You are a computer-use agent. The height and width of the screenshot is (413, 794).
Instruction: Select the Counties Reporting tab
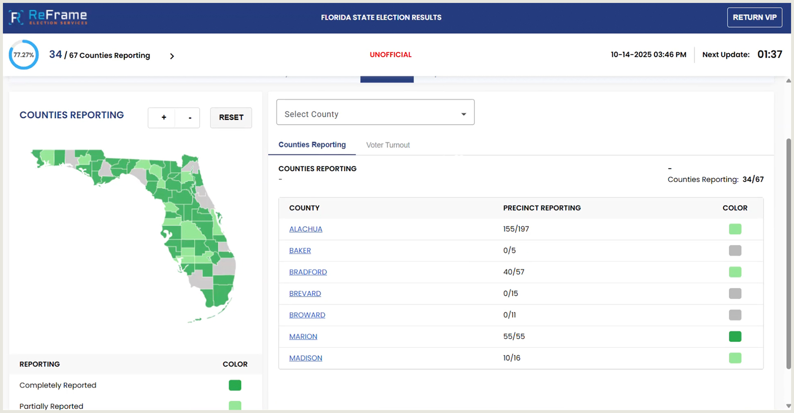click(312, 145)
